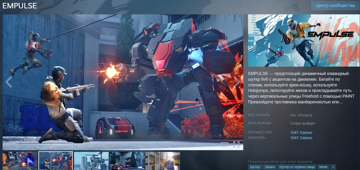Toggle theater mode screenshot view icon
Viewport: 360px width, 170px height.
coord(224,144)
